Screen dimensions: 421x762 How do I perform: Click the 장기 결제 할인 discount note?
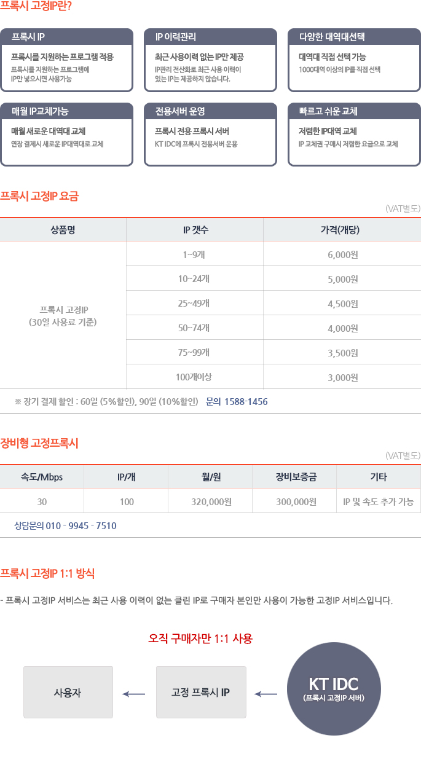106,401
